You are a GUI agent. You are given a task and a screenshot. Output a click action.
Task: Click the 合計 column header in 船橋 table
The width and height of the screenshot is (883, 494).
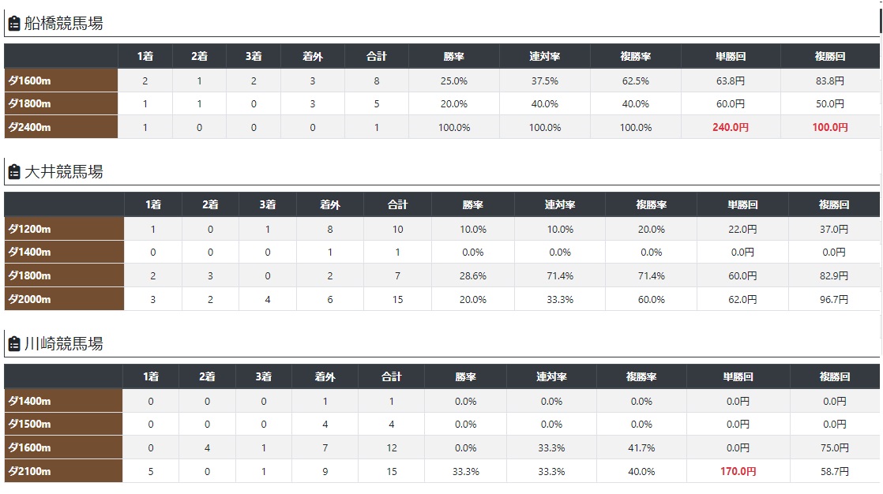377,56
